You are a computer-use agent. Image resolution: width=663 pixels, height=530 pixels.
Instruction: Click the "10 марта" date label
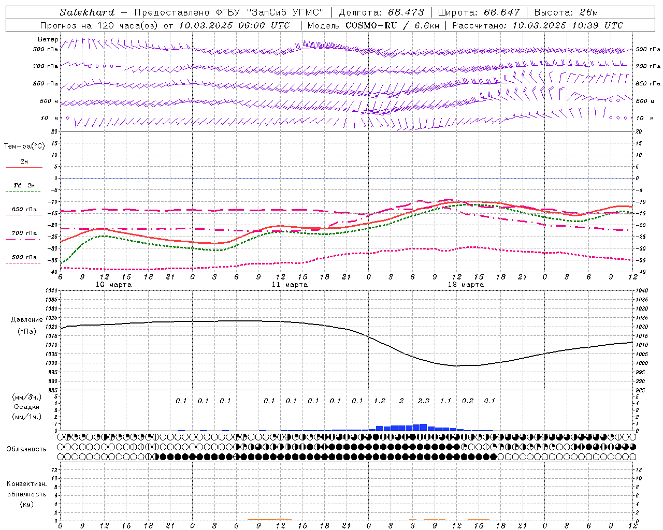[114, 285]
